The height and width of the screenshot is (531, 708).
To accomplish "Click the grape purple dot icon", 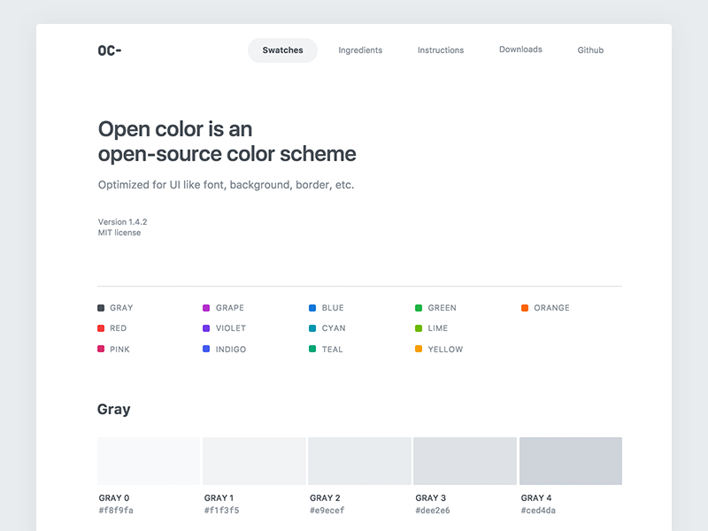I will pos(206,308).
